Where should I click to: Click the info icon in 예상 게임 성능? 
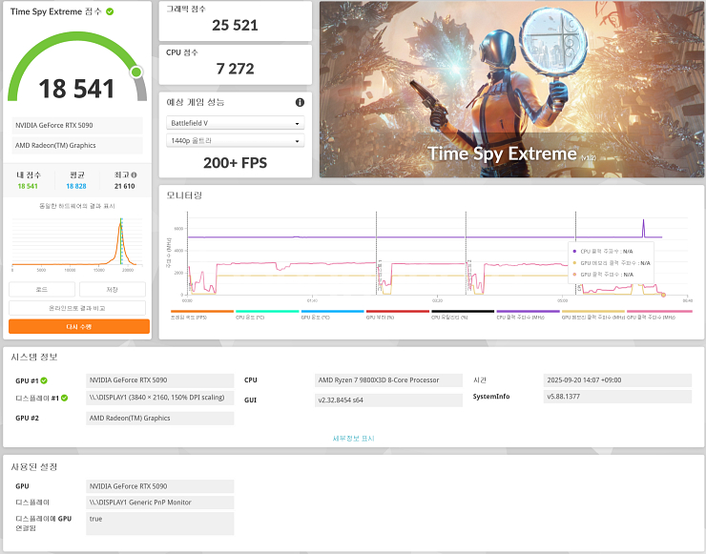(300, 102)
